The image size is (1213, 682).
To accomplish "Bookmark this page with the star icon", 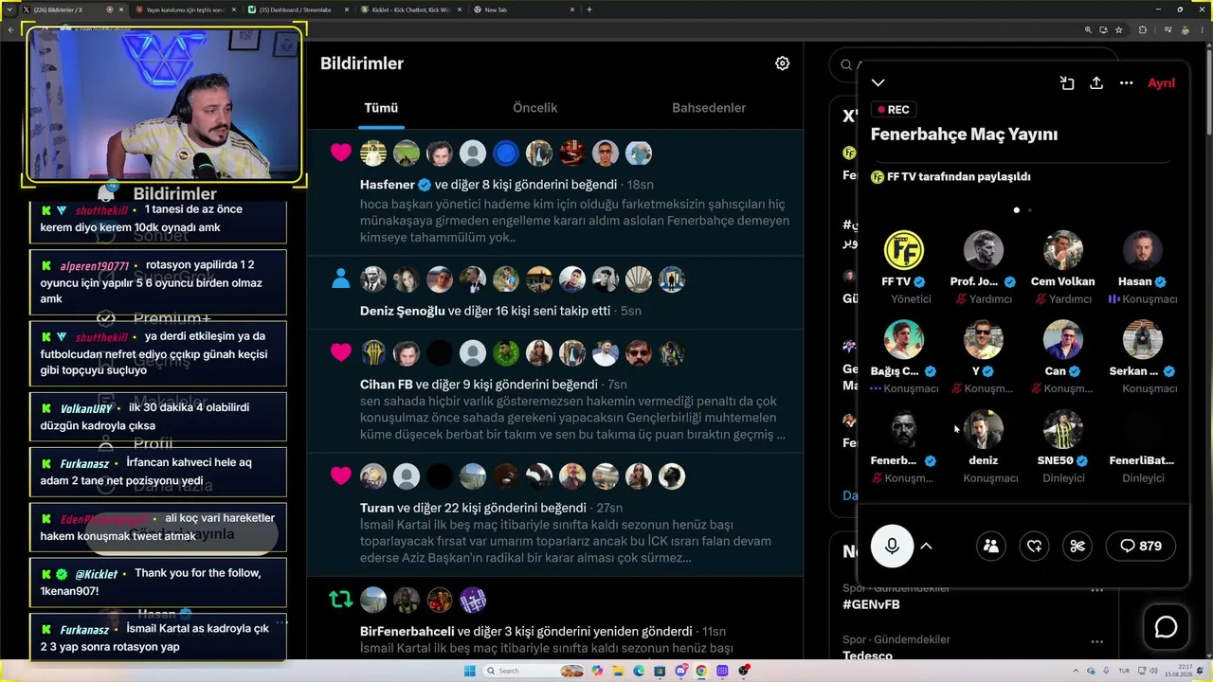I will [1119, 29].
